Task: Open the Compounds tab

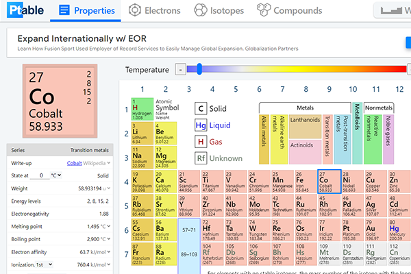Action: click(288, 10)
